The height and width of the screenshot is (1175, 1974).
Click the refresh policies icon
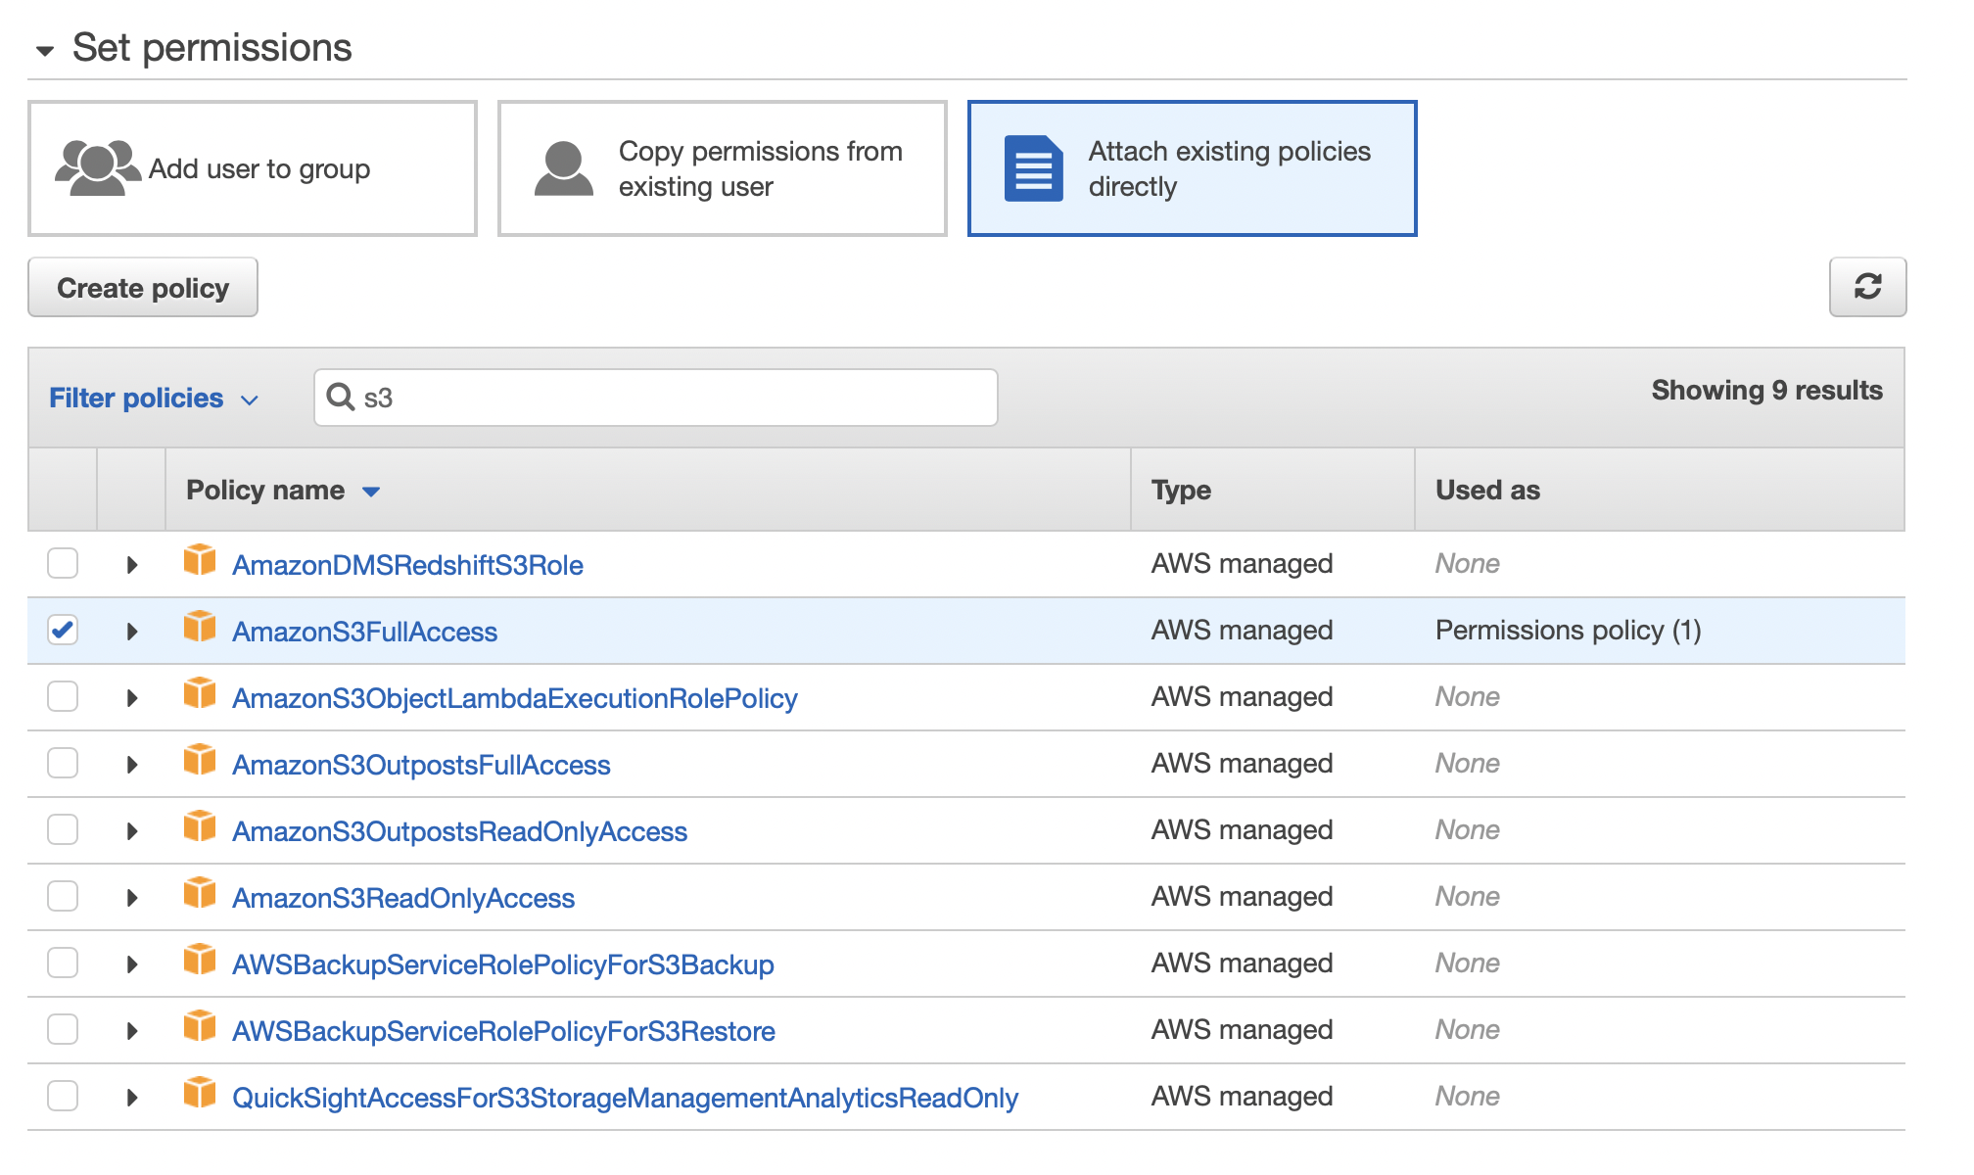tap(1868, 287)
